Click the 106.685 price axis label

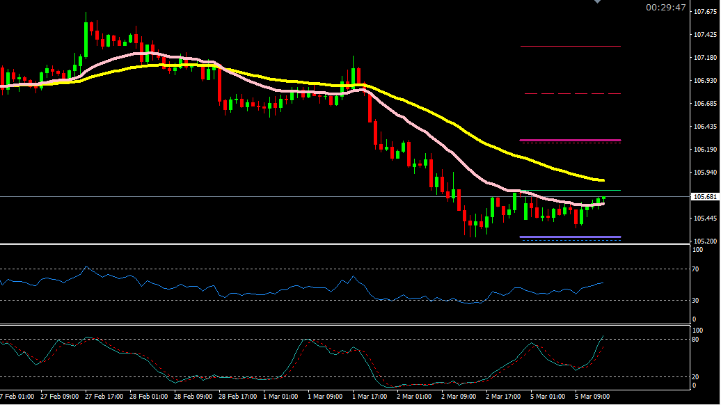tap(705, 104)
